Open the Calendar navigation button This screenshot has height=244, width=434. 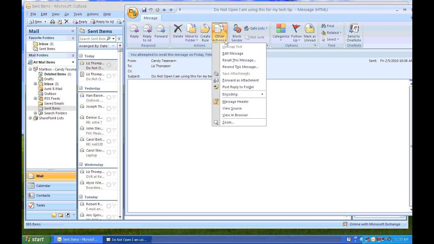click(51, 186)
